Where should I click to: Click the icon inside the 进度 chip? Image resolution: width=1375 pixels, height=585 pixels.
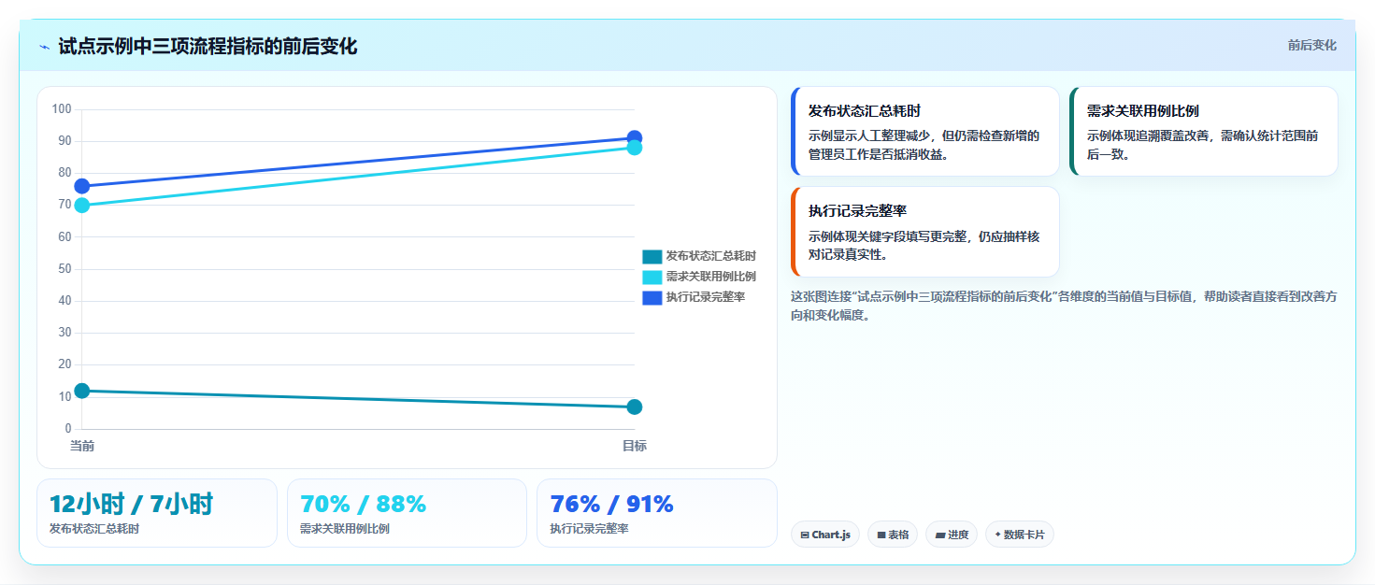coord(940,535)
